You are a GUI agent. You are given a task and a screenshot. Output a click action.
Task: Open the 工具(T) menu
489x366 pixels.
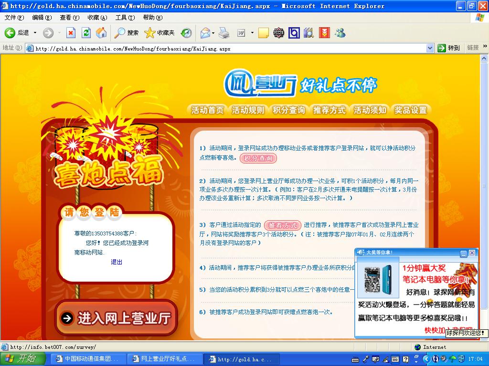tap(125, 18)
